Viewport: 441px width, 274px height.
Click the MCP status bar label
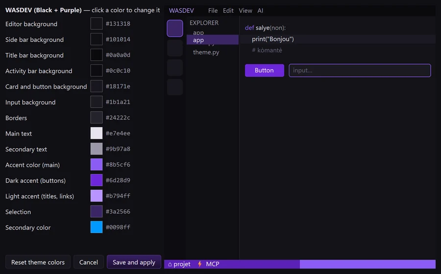click(213, 264)
